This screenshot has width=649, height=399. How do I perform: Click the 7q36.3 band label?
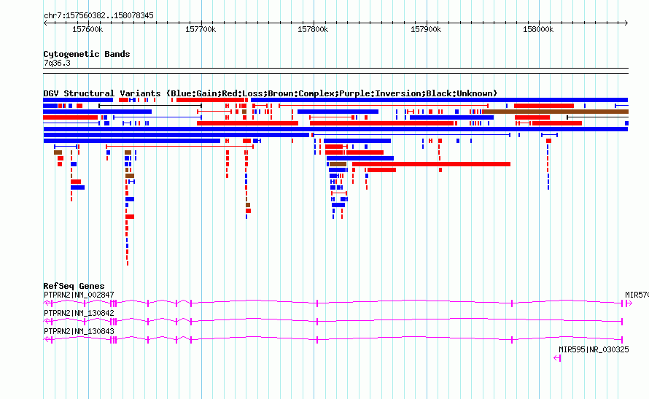pyautogui.click(x=57, y=63)
